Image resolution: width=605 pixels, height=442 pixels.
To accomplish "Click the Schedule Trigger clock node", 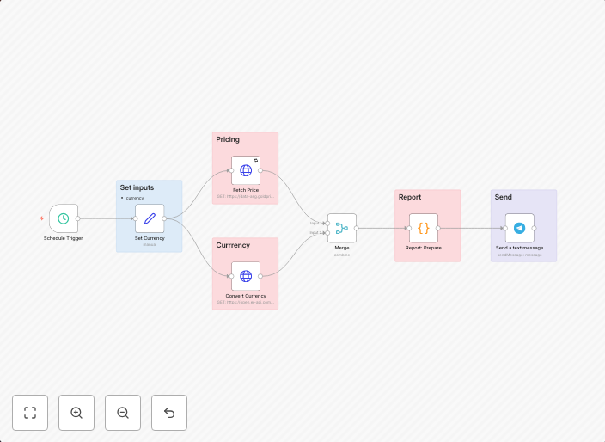I will (x=64, y=218).
